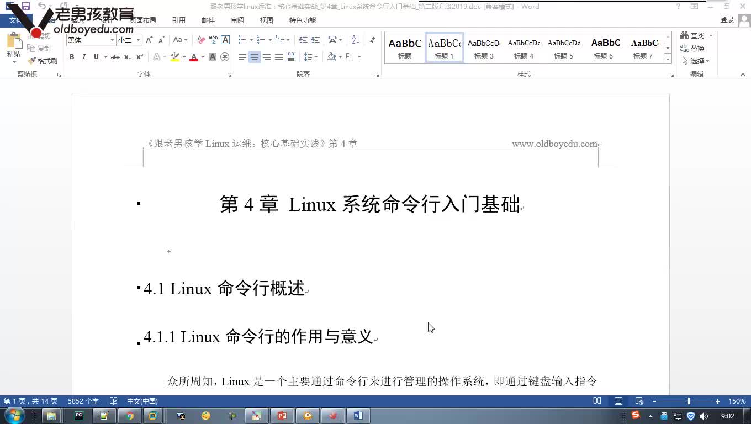Toggle show/hide paragraph marks
Screen dimensions: 751x424
373,40
